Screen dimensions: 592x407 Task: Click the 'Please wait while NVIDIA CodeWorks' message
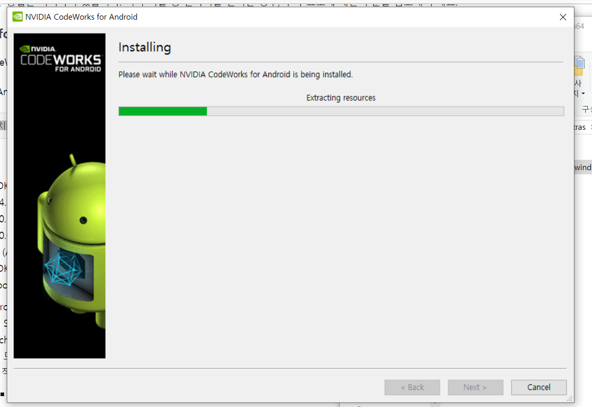tap(236, 74)
